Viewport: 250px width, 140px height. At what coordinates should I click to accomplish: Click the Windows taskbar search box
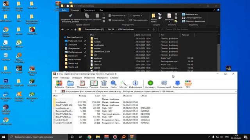click(38, 137)
